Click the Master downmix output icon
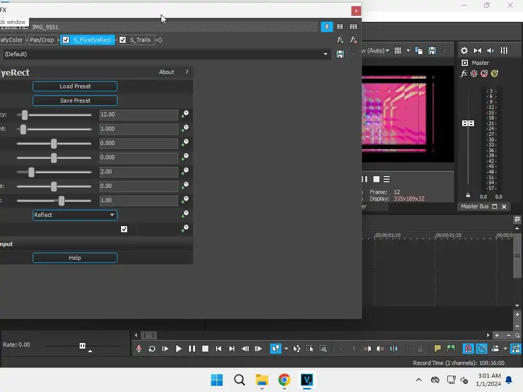Image resolution: width=523 pixels, height=392 pixels. click(x=478, y=51)
